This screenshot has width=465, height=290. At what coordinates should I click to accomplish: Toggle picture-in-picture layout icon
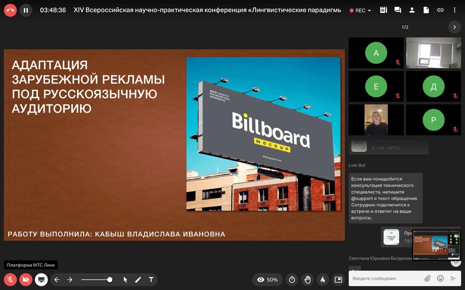click(338, 279)
